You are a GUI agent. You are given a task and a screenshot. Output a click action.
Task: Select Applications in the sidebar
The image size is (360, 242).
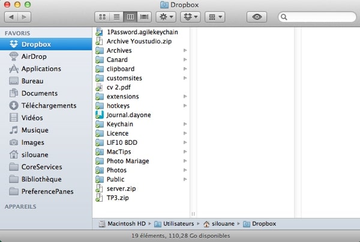41,68
